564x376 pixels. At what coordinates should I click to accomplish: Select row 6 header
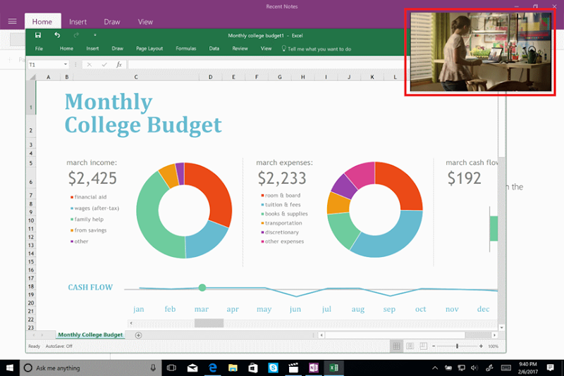click(31, 182)
